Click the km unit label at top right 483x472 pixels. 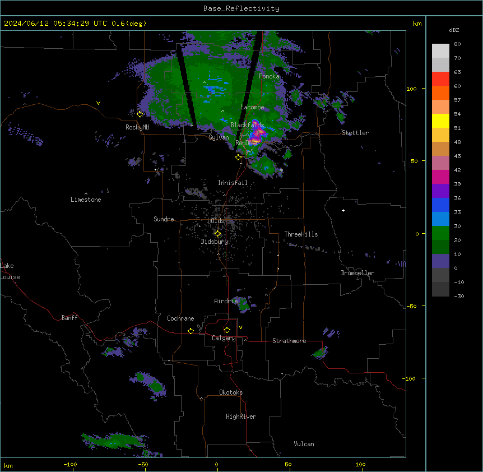[417, 24]
